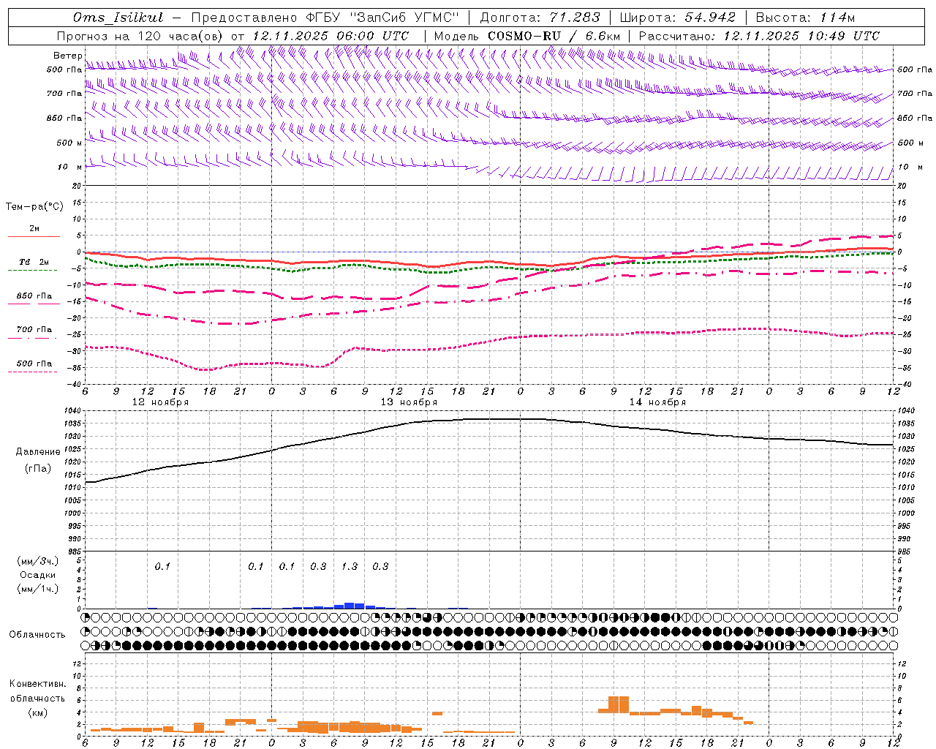Click the 14 ноября date label

657,402
